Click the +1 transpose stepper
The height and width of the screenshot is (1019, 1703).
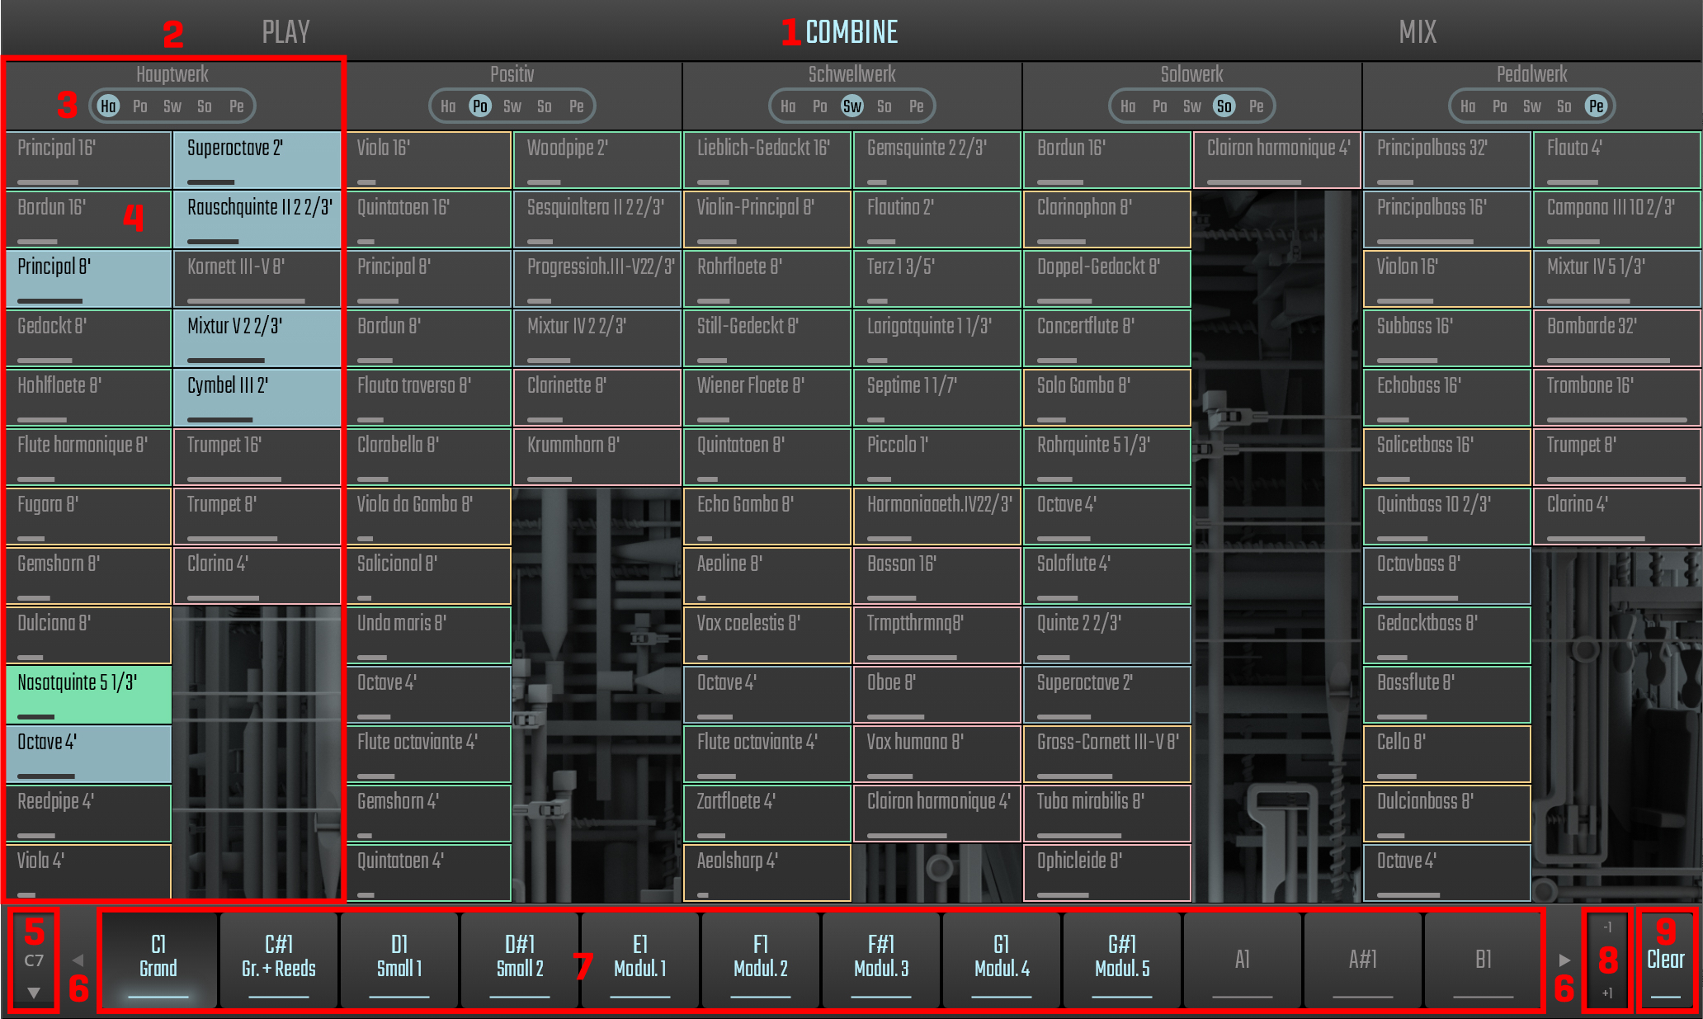(x=1606, y=993)
